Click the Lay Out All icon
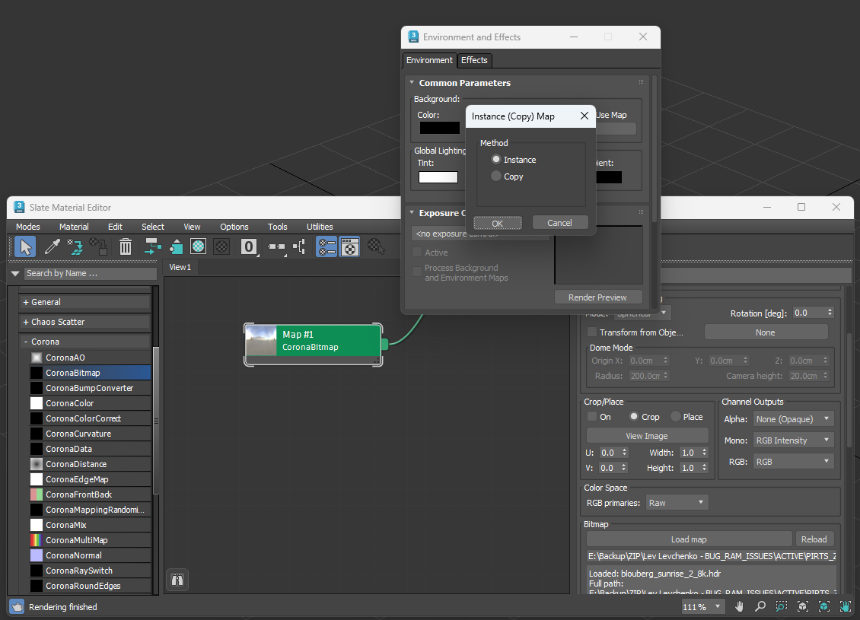The width and height of the screenshot is (860, 620). tap(276, 246)
